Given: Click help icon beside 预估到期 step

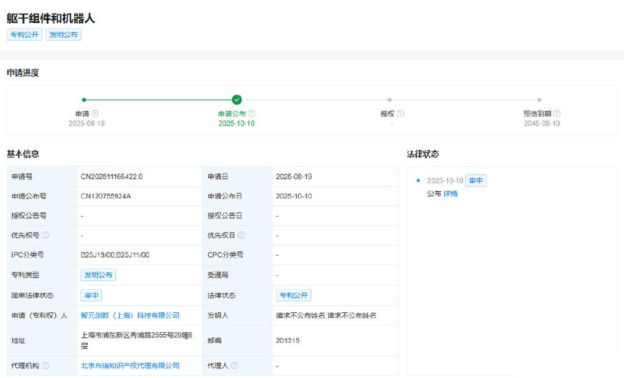Looking at the screenshot, I should click(x=557, y=114).
